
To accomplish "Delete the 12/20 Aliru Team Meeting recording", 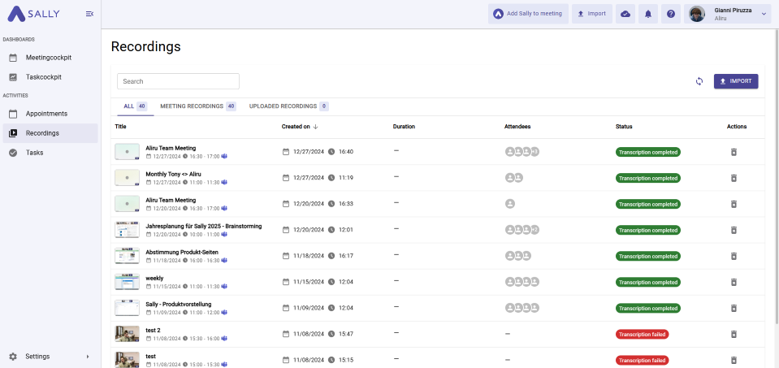I will coord(734,204).
